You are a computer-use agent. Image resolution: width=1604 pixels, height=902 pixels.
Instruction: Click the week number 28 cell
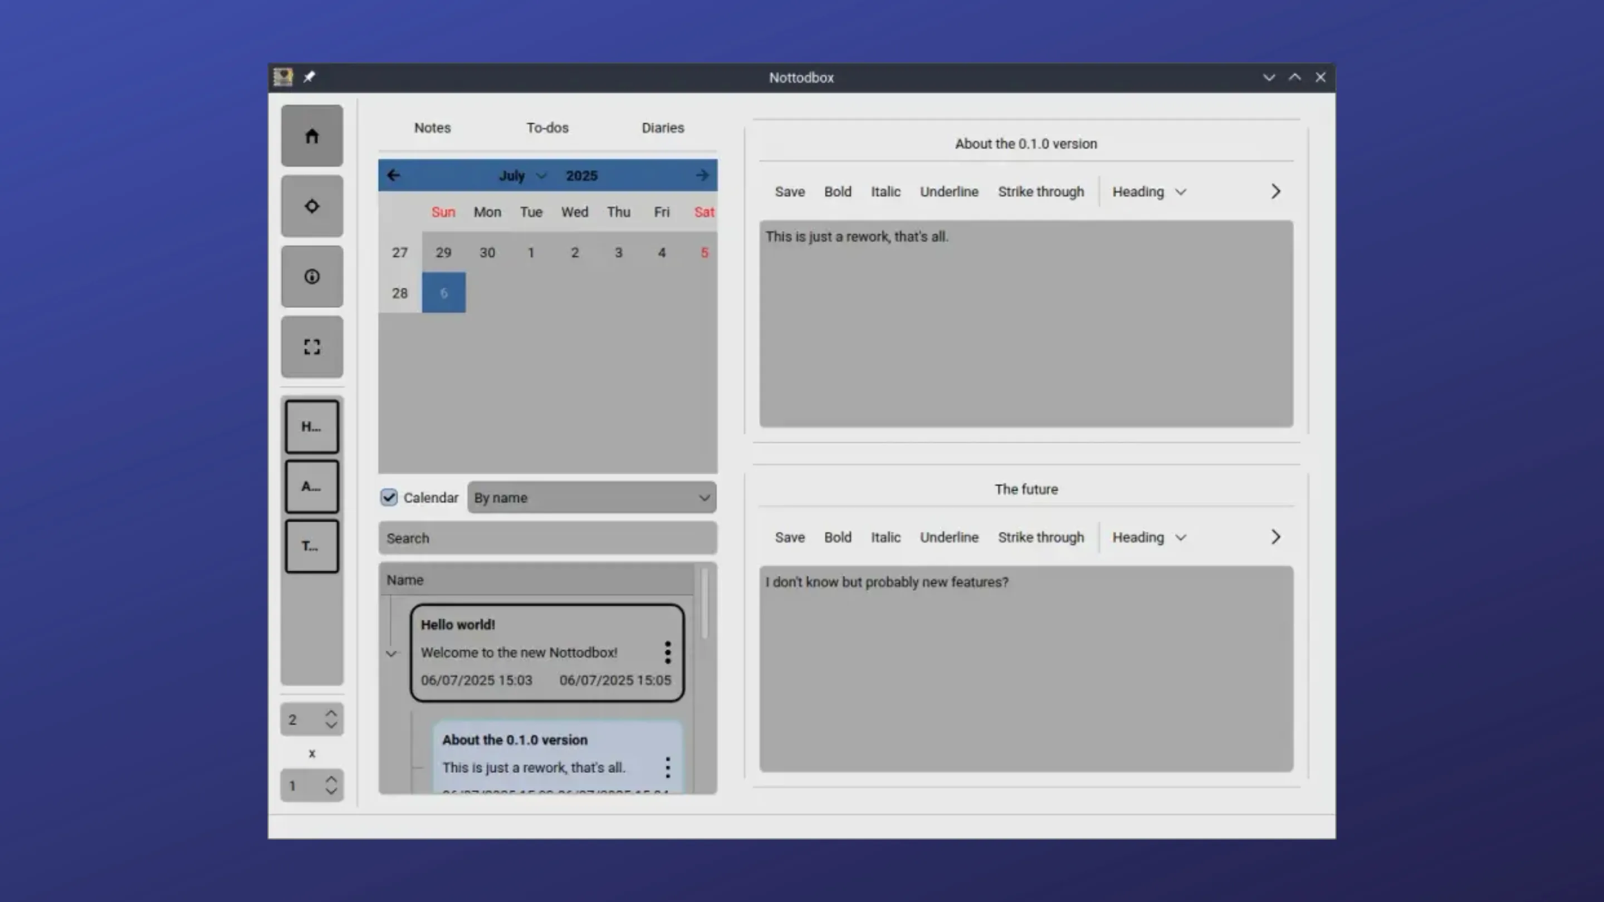click(400, 292)
